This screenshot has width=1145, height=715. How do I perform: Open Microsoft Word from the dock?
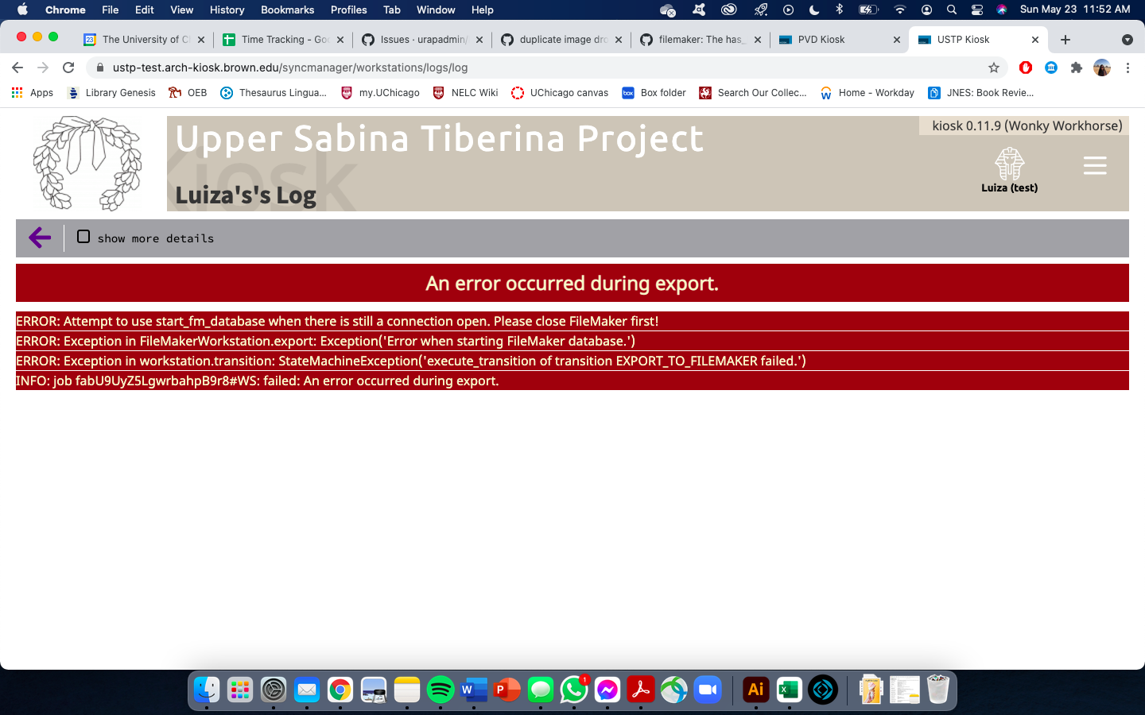474,690
